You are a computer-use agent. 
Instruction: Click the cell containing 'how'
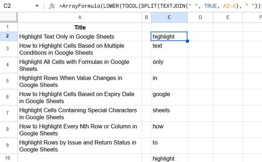pos(169,130)
